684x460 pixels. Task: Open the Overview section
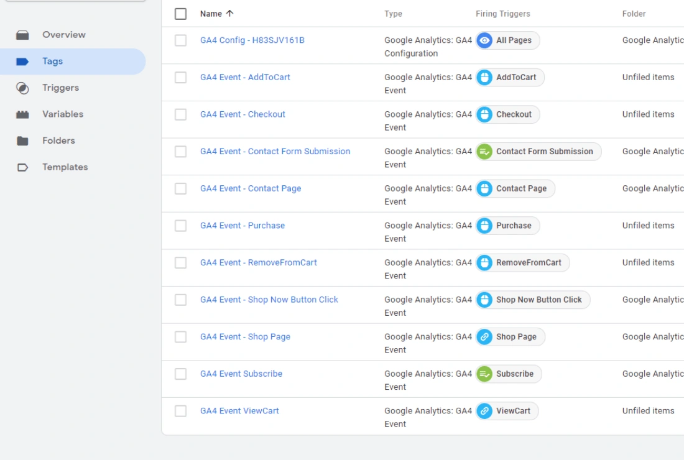(63, 35)
